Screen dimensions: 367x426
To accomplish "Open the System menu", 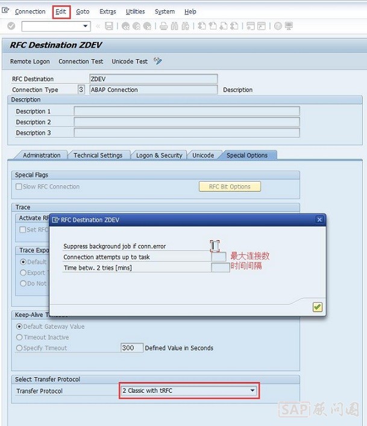I will tap(165, 11).
